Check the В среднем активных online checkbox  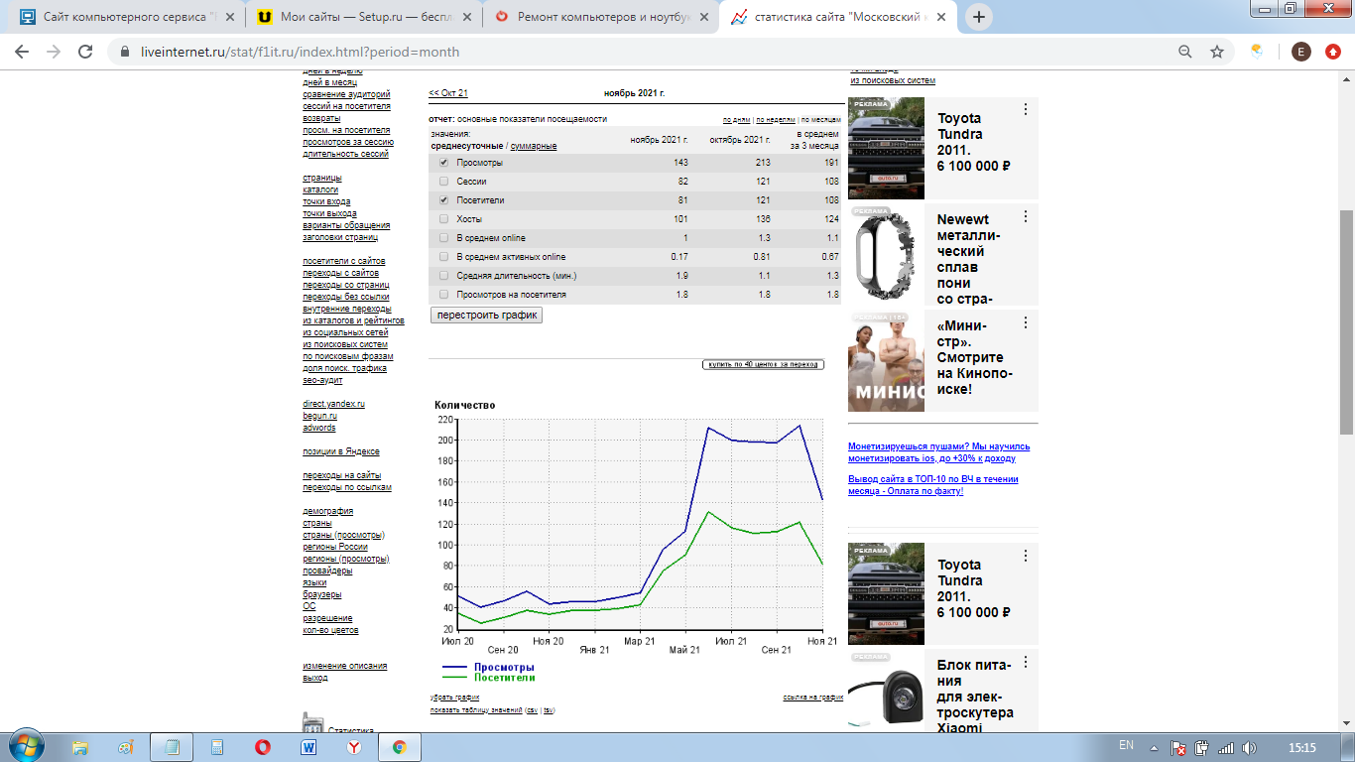(x=443, y=257)
